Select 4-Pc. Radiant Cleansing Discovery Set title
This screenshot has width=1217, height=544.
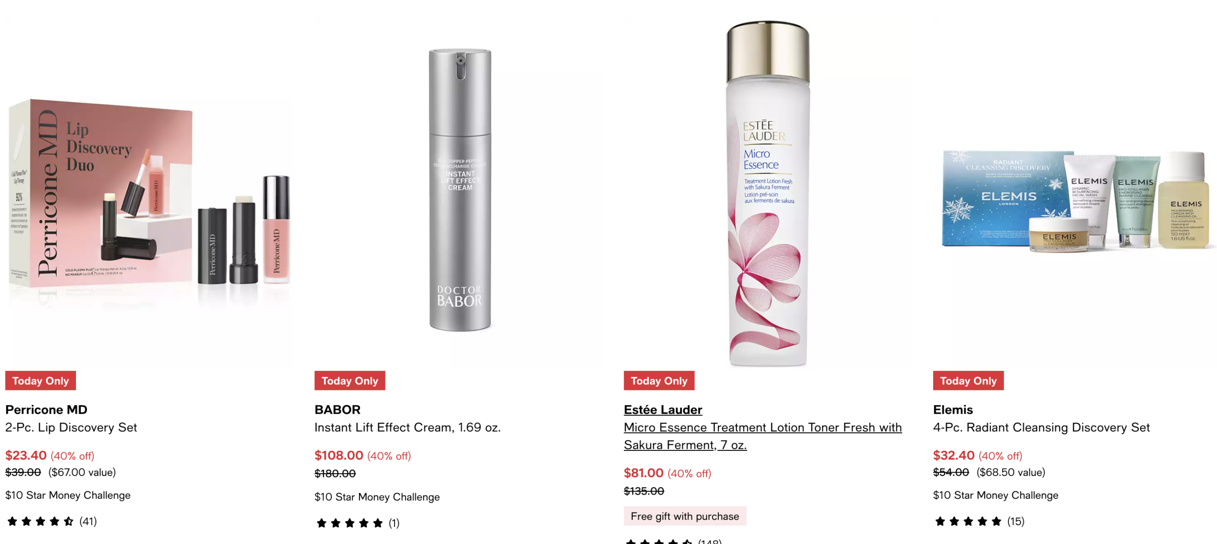tap(1041, 427)
